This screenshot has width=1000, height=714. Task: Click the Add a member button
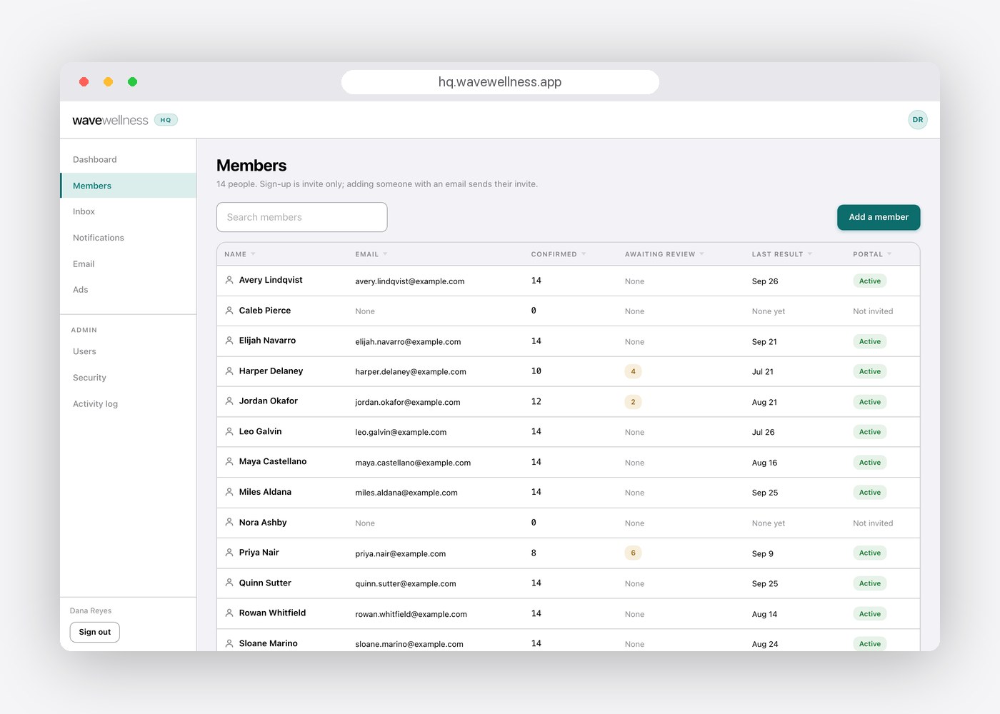click(879, 217)
